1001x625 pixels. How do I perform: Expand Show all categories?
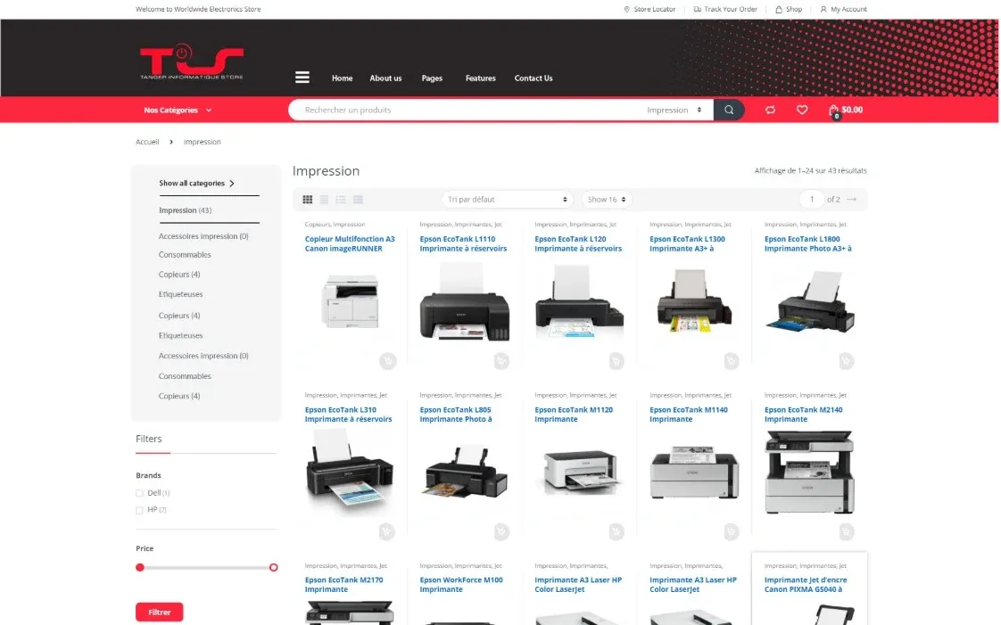point(196,183)
